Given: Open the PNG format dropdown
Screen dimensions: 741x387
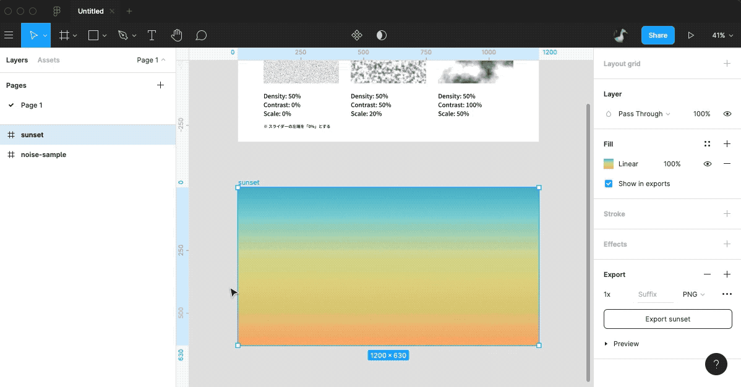Looking at the screenshot, I should (694, 294).
